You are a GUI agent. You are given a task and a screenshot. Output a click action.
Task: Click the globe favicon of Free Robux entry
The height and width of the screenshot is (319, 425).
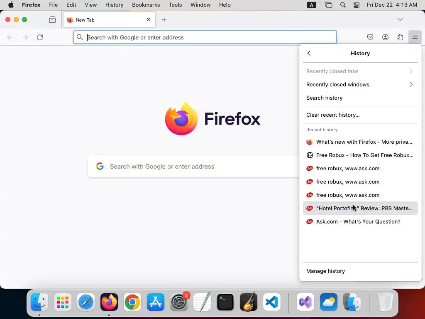click(x=310, y=155)
